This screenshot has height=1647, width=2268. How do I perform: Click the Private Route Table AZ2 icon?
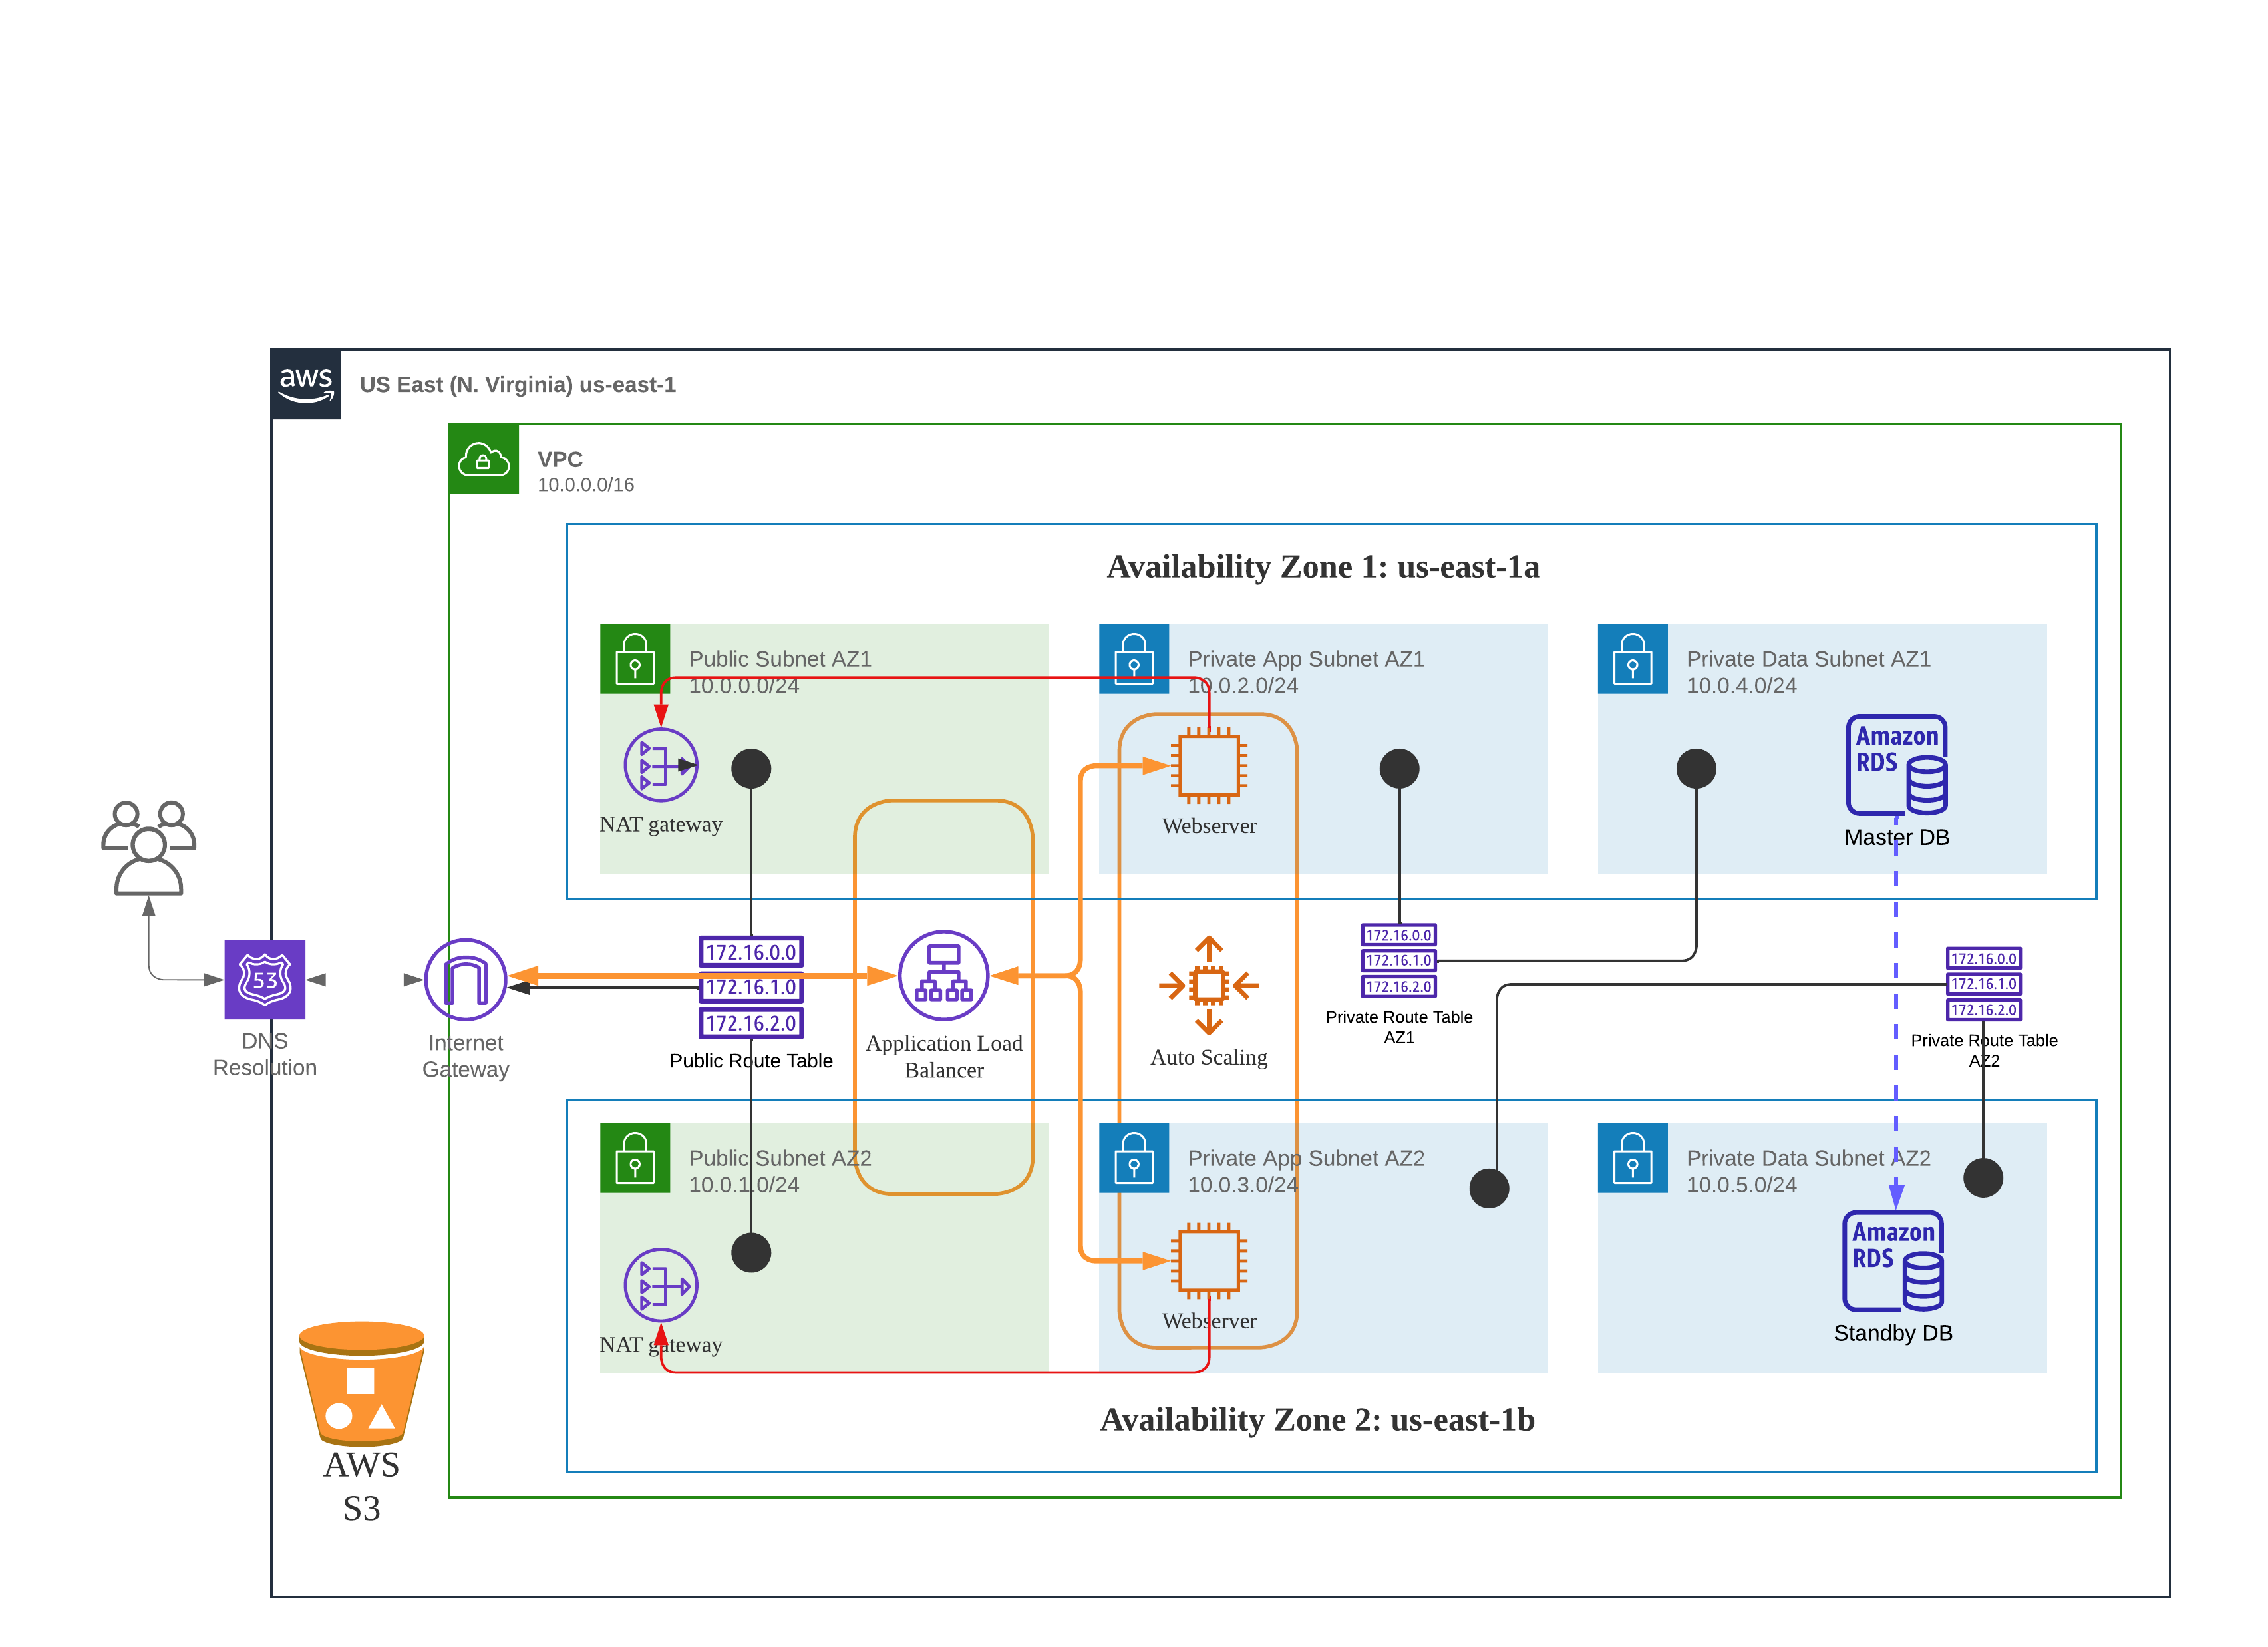[1983, 984]
